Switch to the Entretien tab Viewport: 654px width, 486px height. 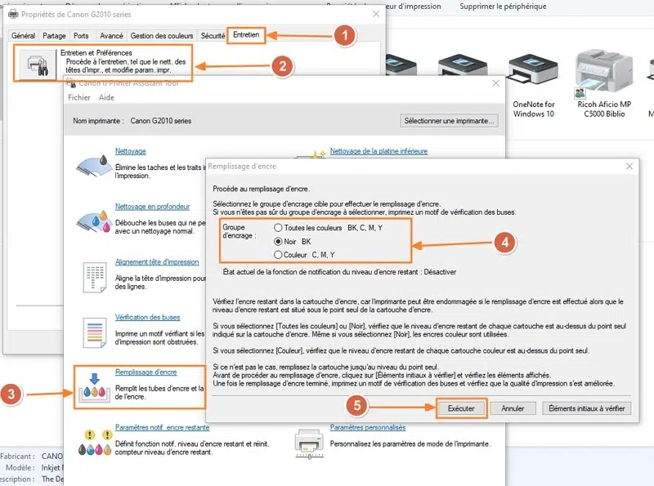246,35
